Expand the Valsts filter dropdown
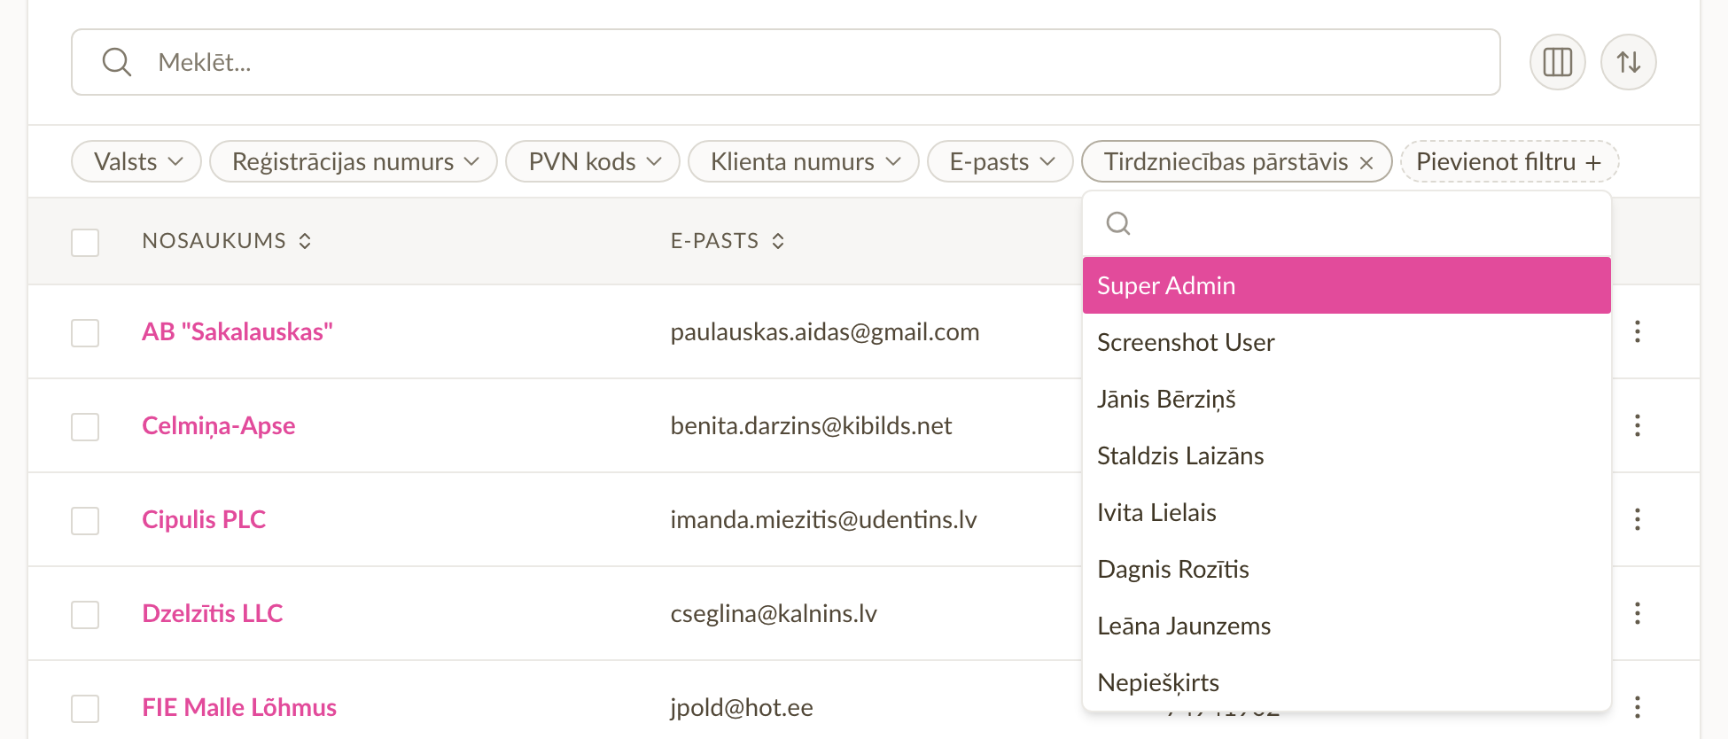1728x739 pixels. pos(136,161)
